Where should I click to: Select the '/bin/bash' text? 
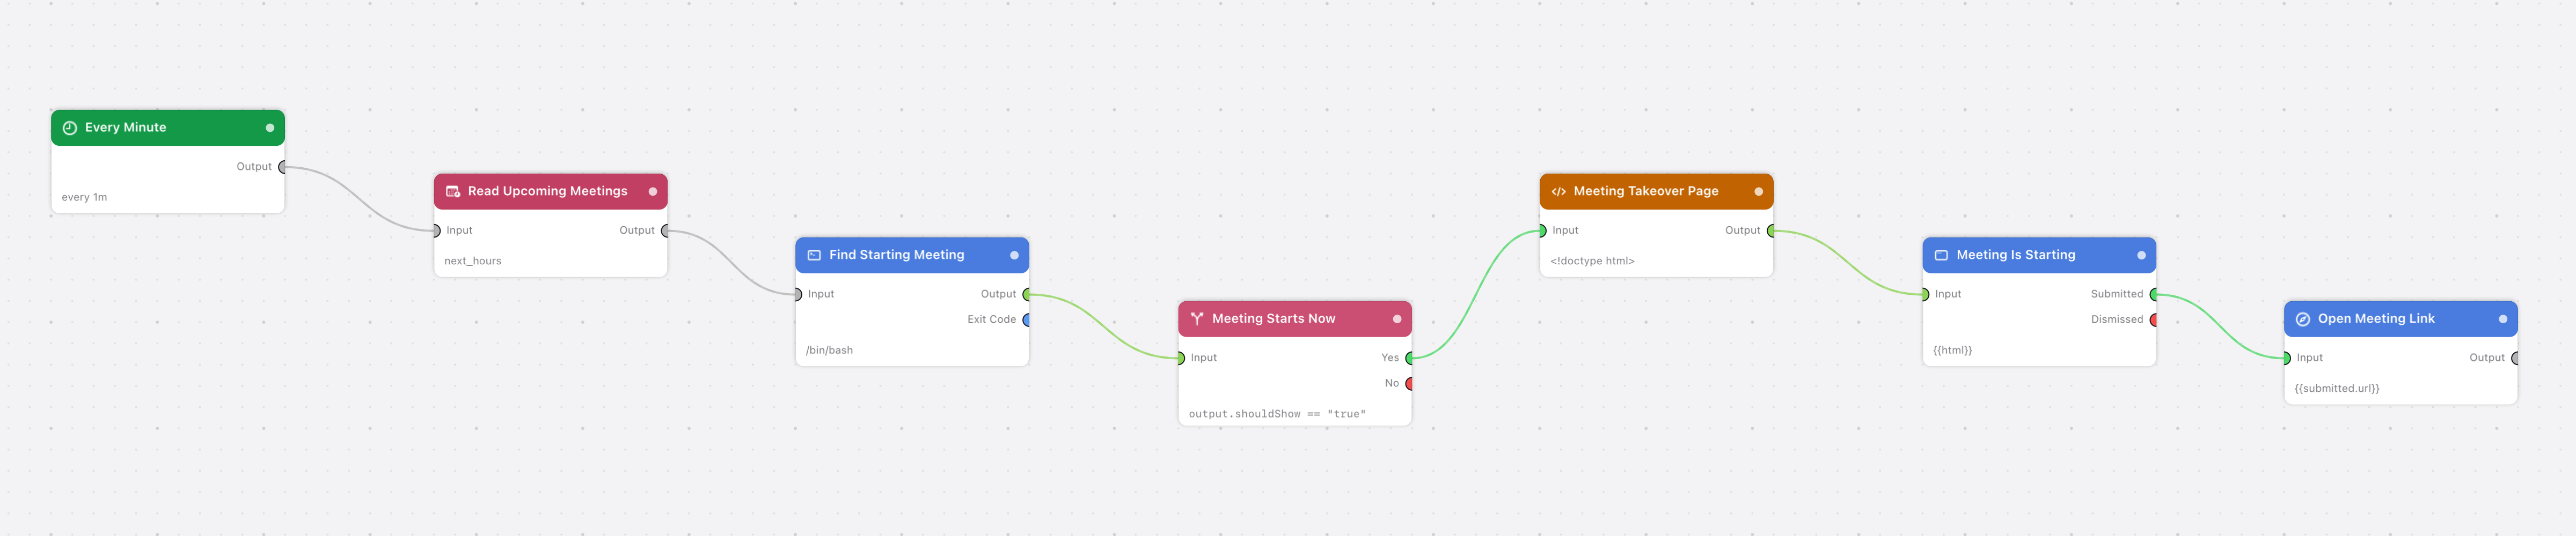[829, 351]
